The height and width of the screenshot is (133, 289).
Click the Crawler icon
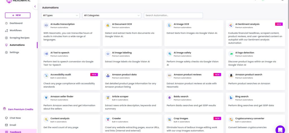[x=108, y=120]
